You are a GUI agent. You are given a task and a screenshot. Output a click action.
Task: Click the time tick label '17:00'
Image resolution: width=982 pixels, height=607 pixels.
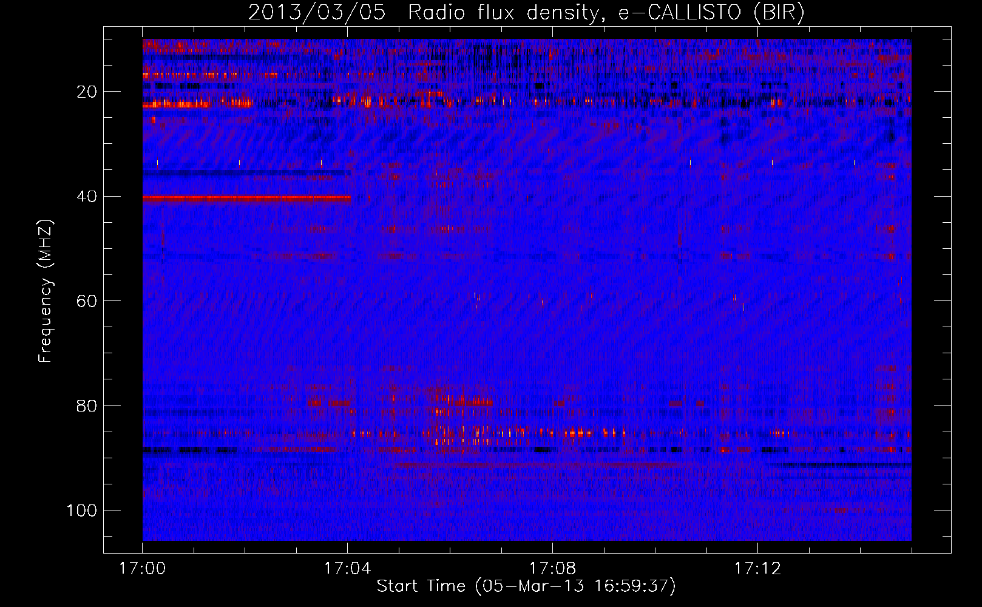click(143, 569)
